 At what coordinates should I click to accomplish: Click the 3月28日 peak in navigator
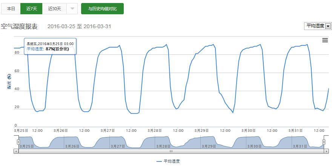coord(155,139)
